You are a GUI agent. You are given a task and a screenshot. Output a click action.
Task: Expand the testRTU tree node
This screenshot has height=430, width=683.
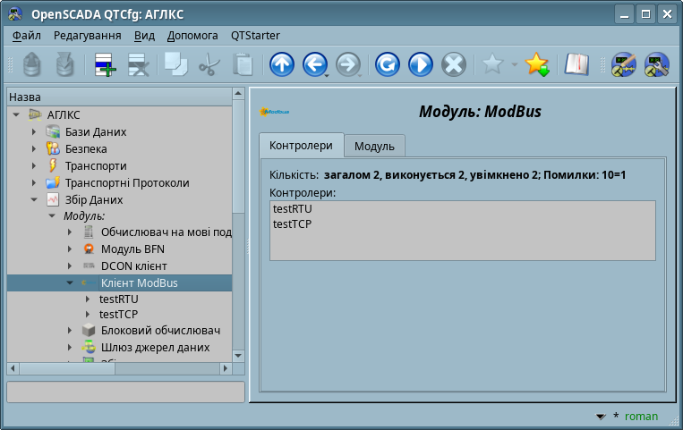tap(88, 299)
